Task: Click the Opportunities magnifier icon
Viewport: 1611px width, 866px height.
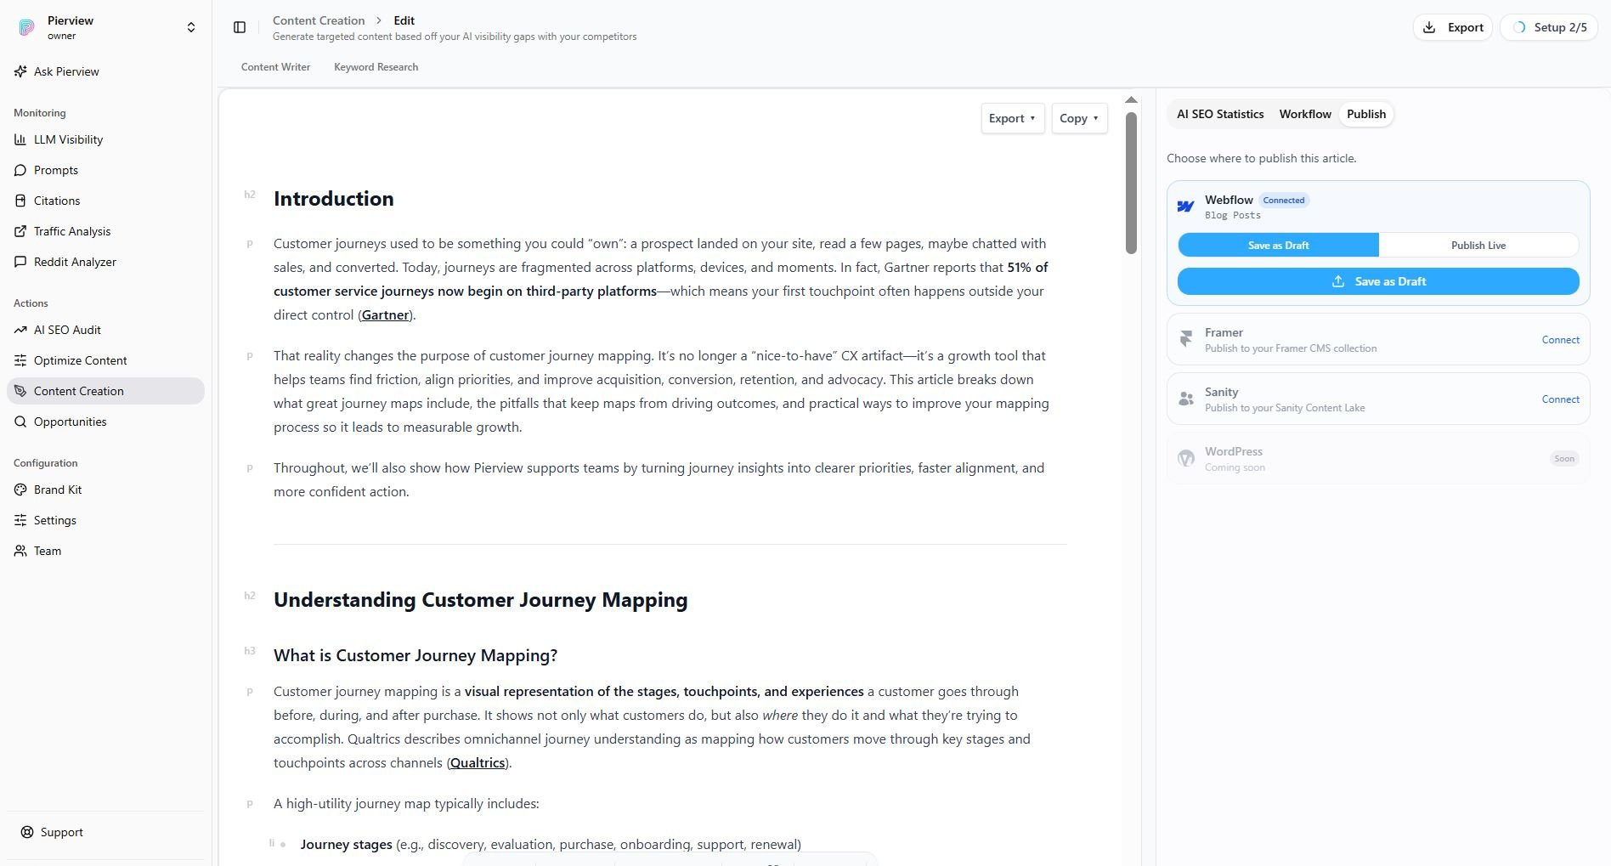Action: click(x=20, y=422)
